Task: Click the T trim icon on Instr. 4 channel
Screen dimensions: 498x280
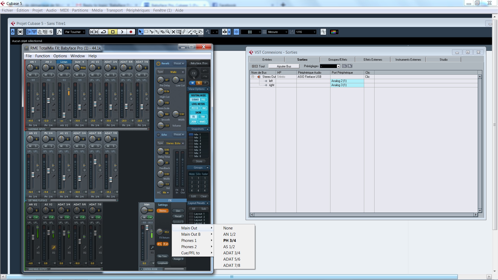Action: tap(85, 99)
